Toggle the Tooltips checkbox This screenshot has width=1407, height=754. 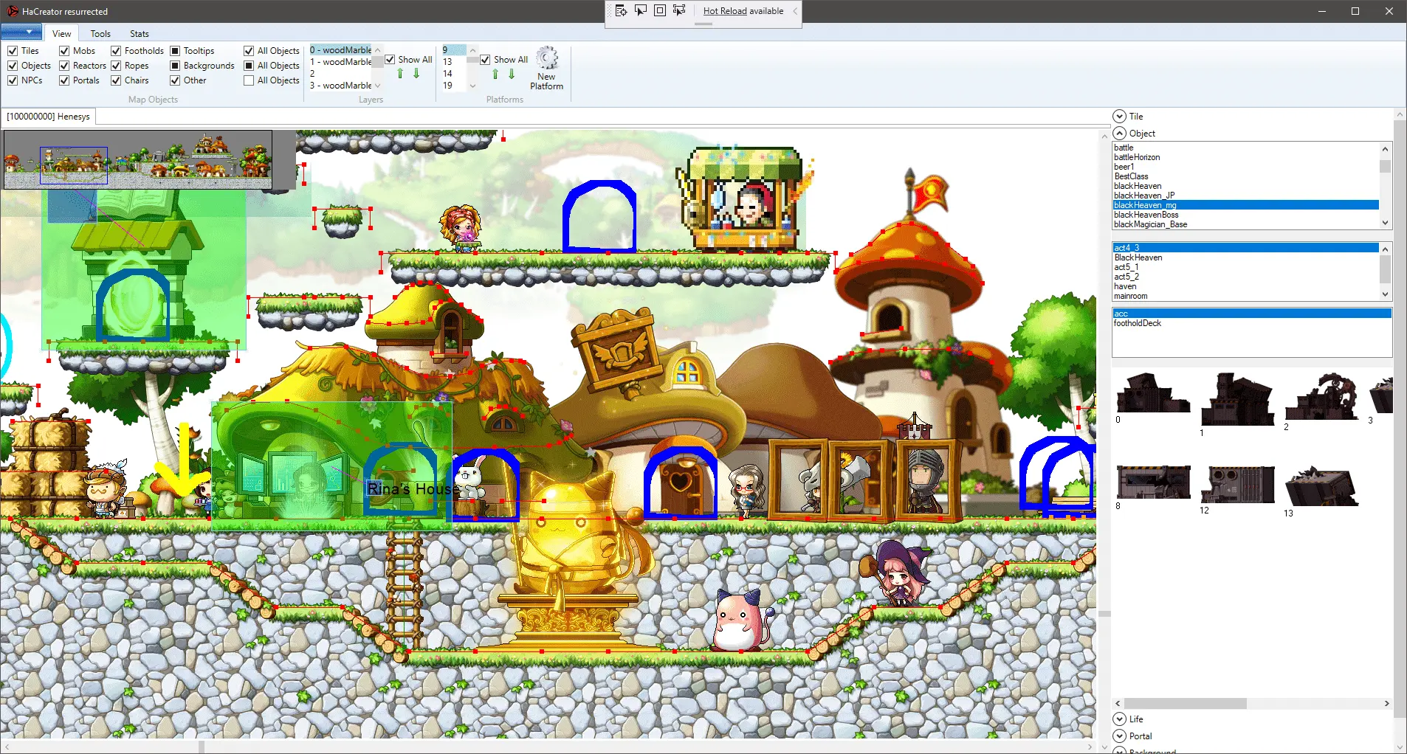pos(175,51)
